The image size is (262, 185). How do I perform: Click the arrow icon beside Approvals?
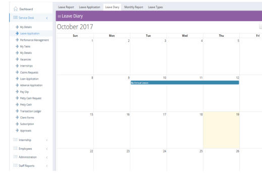[x=17, y=131]
